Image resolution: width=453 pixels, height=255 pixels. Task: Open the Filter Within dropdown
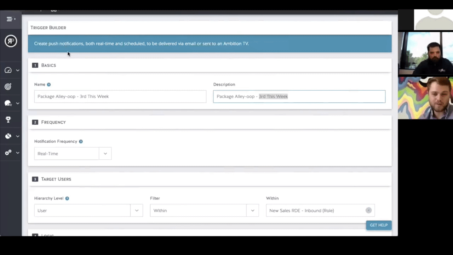point(252,210)
